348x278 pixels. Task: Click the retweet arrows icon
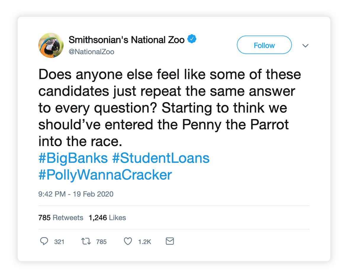[x=86, y=241]
